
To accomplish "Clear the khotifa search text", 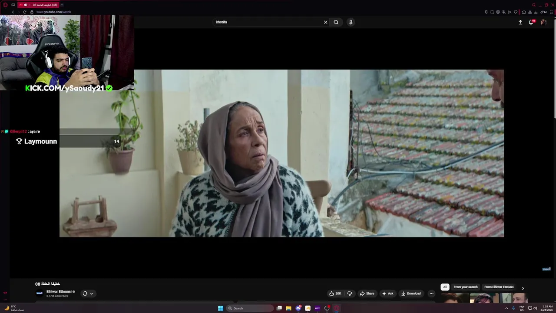I will pyautogui.click(x=325, y=22).
